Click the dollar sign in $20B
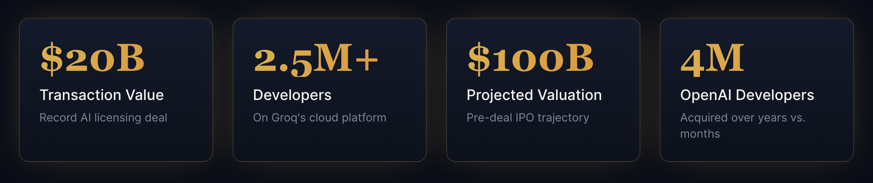Image resolution: width=873 pixels, height=183 pixels. 51,59
